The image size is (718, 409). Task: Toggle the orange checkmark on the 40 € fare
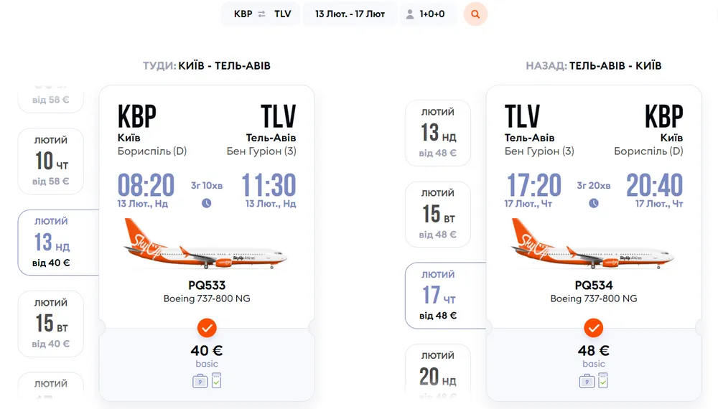207,329
